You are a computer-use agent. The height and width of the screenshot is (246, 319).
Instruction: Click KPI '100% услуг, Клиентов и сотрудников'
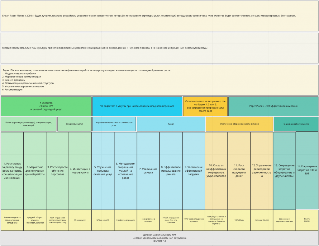(x=216, y=220)
